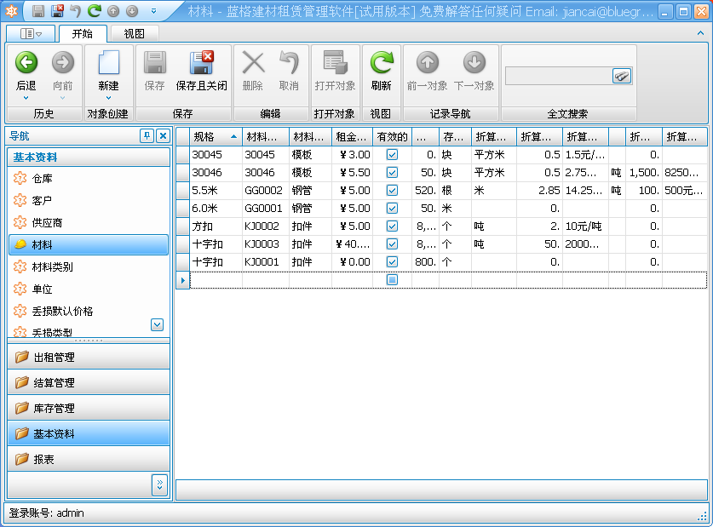Click the 删除 delete X icon
713x527 pixels.
(x=253, y=63)
